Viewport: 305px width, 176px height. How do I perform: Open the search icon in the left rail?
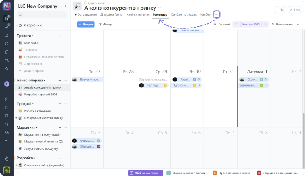pyautogui.click(x=6, y=44)
